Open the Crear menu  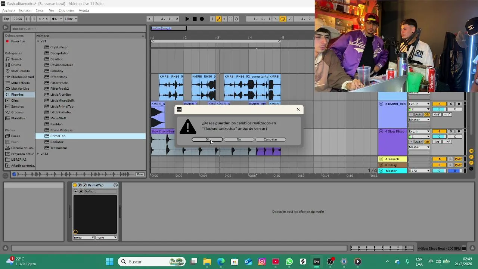coord(40,10)
